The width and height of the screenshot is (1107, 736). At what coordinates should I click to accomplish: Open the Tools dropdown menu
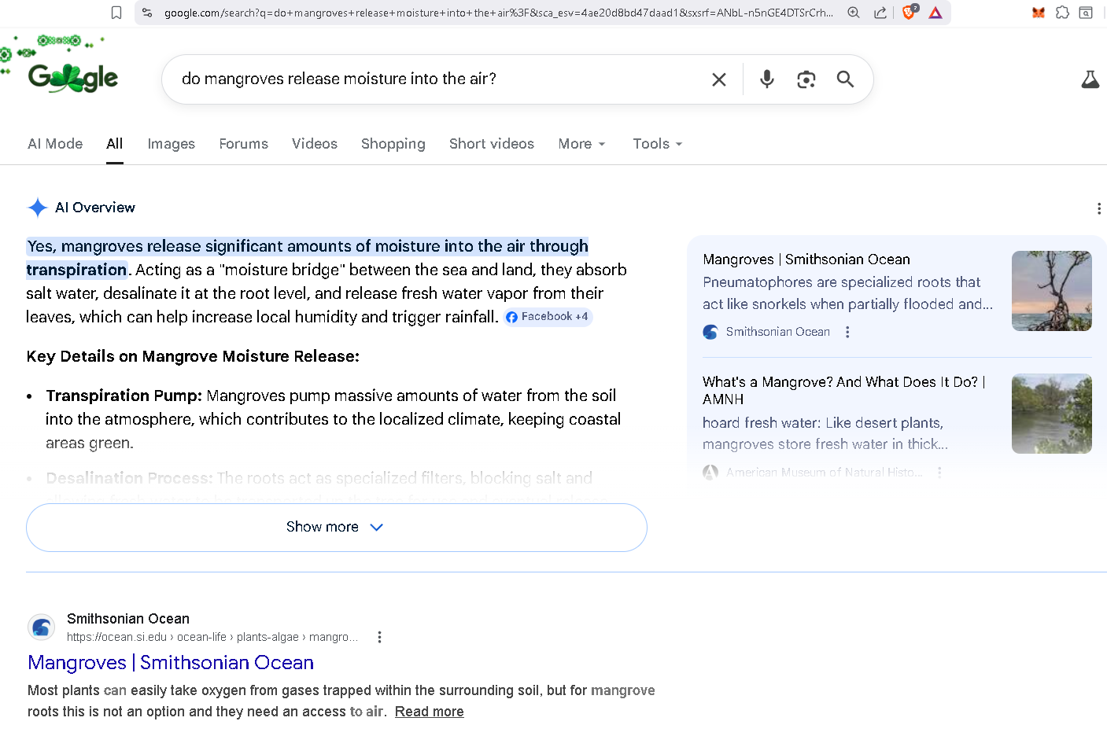(x=657, y=144)
